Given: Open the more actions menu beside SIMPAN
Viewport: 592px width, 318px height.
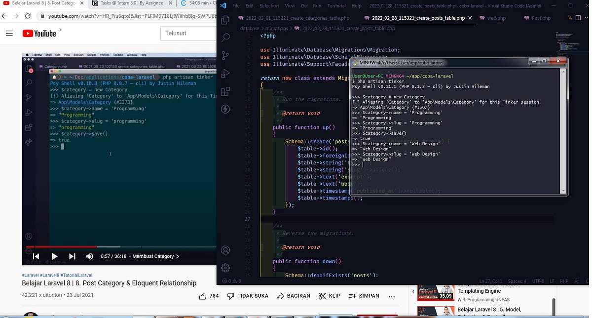Looking at the screenshot, I should 392,296.
